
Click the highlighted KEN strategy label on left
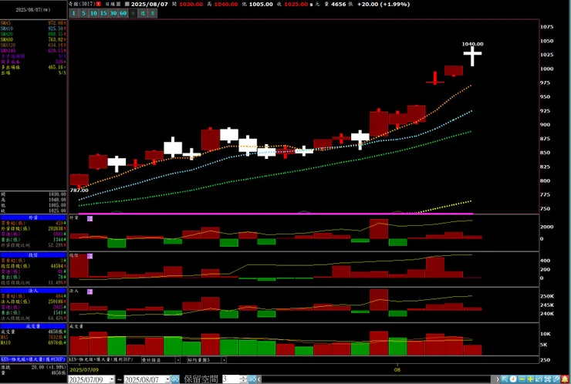coord(33,359)
